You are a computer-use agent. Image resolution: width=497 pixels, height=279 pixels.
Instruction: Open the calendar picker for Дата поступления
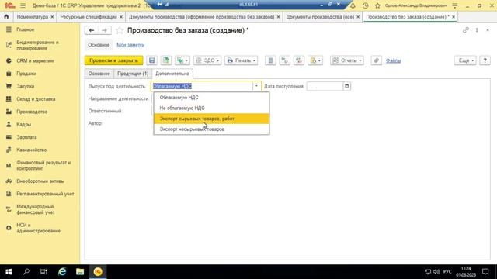point(347,86)
